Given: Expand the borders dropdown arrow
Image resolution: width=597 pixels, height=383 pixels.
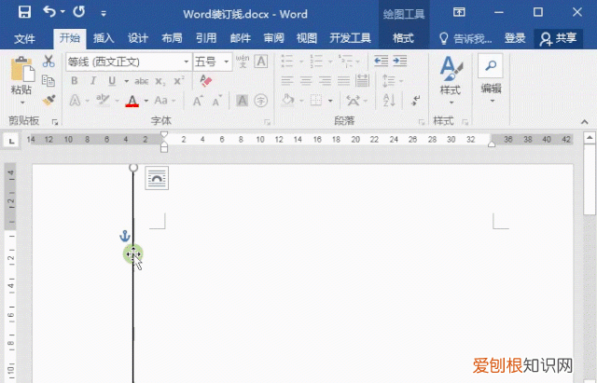Looking at the screenshot, I should coord(330,101).
